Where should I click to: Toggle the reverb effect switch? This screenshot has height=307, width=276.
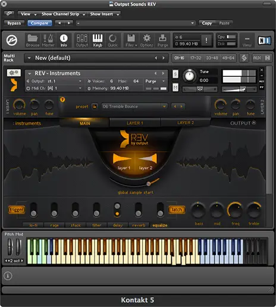pyautogui.click(x=138, y=209)
